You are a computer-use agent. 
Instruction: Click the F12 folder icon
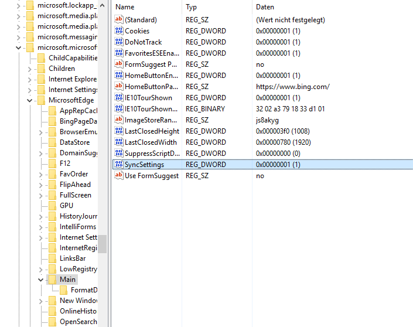point(52,163)
